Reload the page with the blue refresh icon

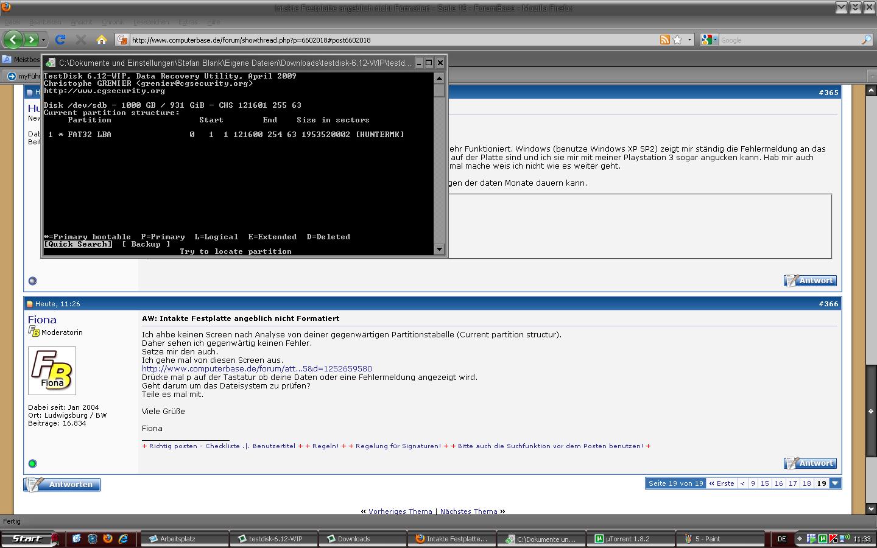click(60, 40)
